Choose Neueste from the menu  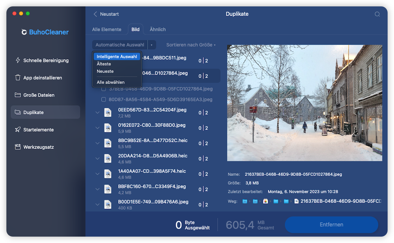[x=105, y=71]
